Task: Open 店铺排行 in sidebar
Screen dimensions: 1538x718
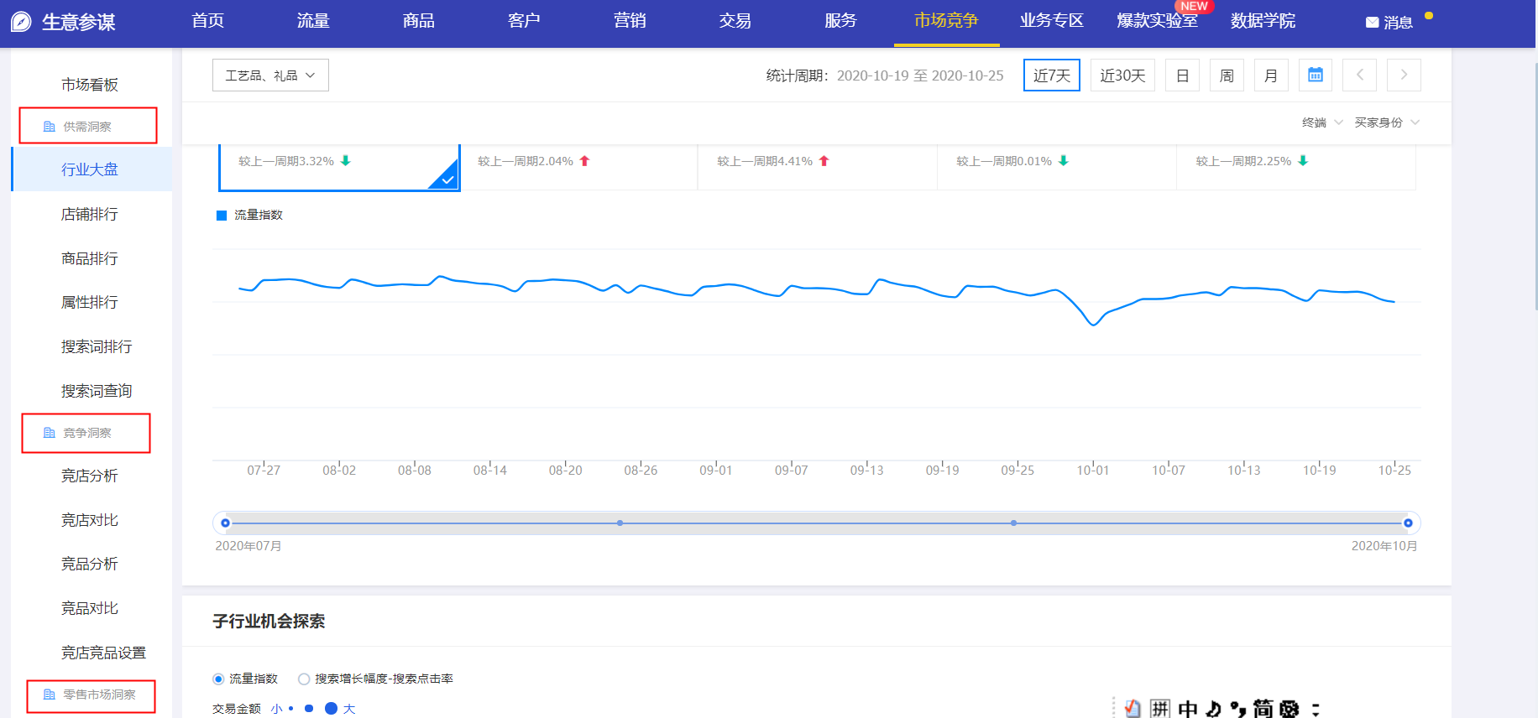Action: point(90,214)
